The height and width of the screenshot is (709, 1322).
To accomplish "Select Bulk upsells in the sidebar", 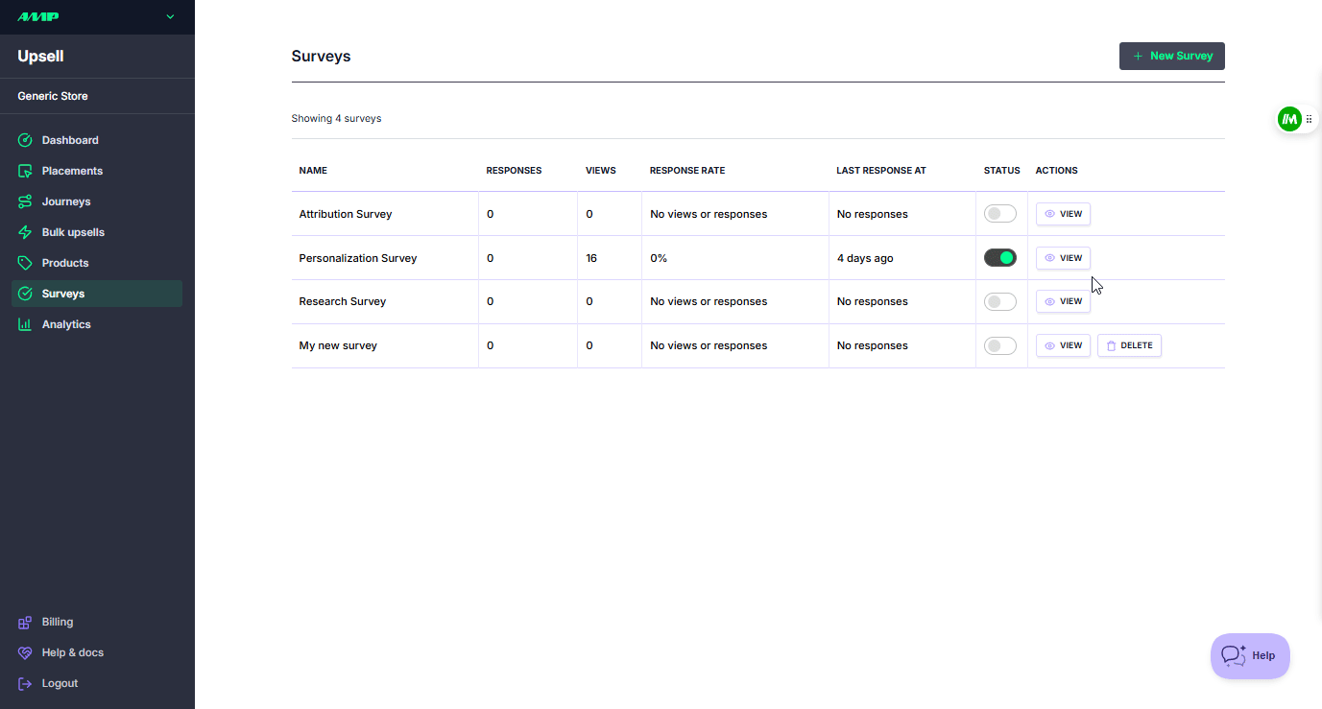I will (97, 232).
